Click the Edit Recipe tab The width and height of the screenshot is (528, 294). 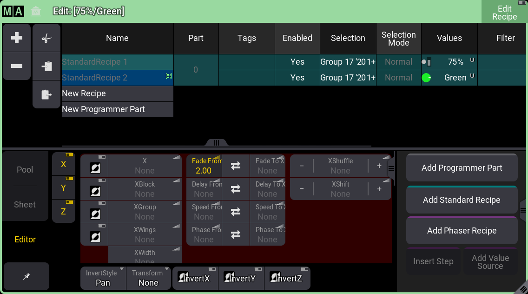click(504, 13)
